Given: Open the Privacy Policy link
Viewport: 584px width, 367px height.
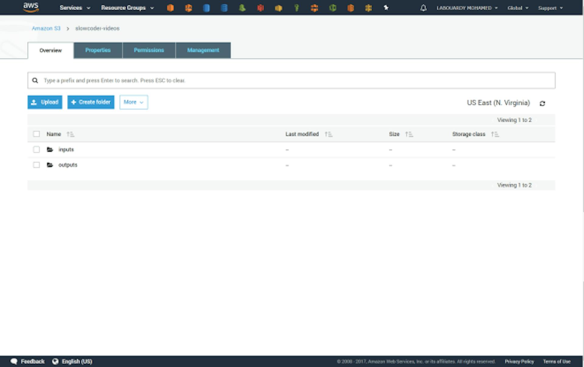Looking at the screenshot, I should click(519, 361).
